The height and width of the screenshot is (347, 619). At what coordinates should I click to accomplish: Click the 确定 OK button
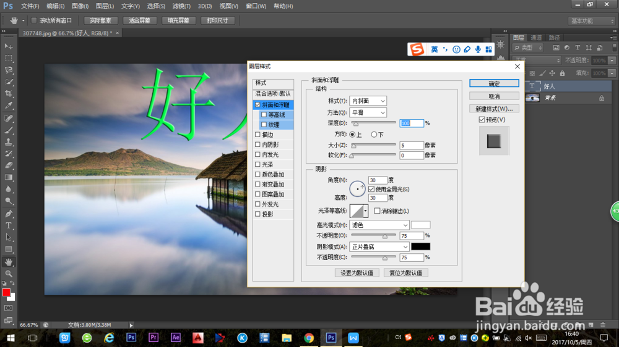pyautogui.click(x=494, y=83)
